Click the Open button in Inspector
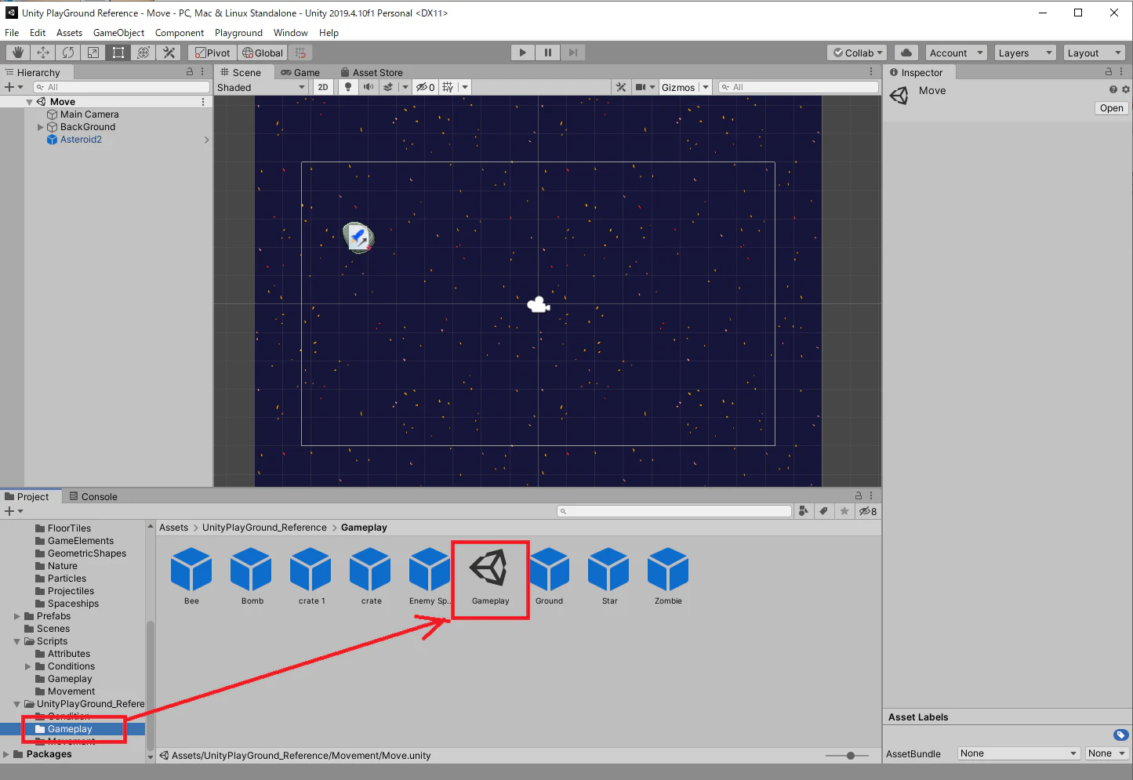The image size is (1133, 780). [x=1111, y=108]
